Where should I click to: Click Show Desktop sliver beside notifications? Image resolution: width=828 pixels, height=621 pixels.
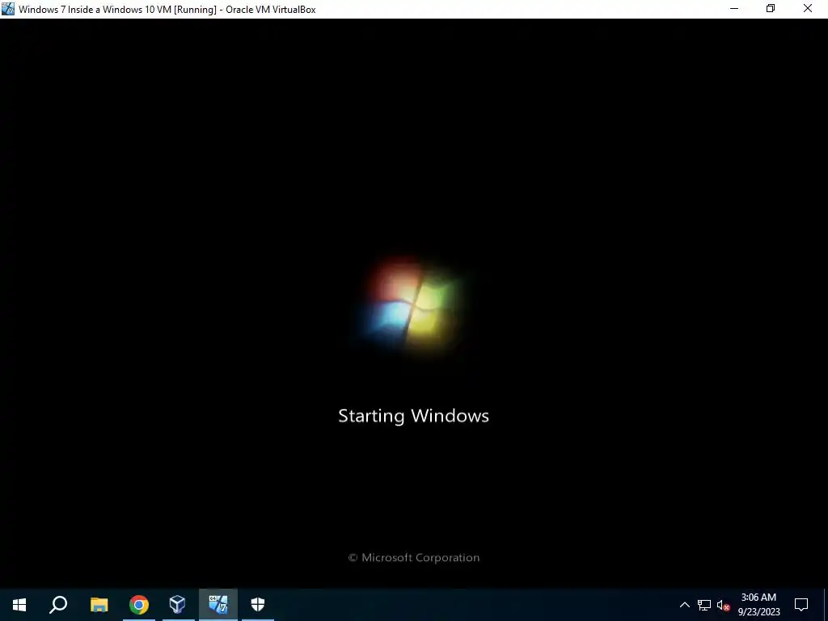tap(826, 605)
